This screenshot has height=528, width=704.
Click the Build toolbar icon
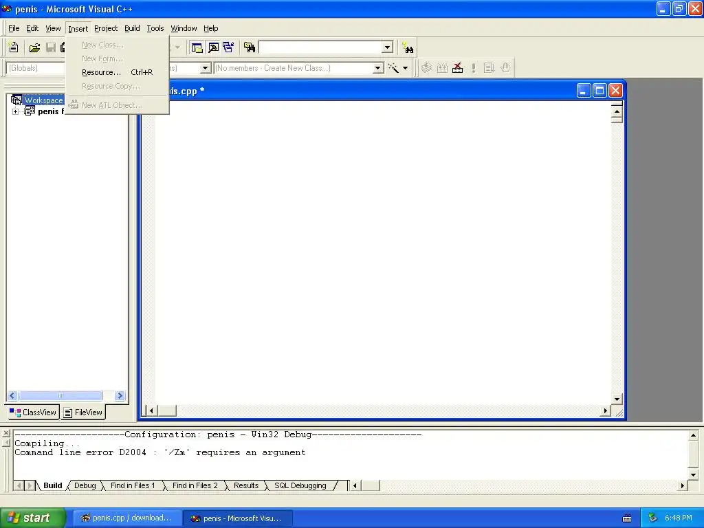coord(442,68)
